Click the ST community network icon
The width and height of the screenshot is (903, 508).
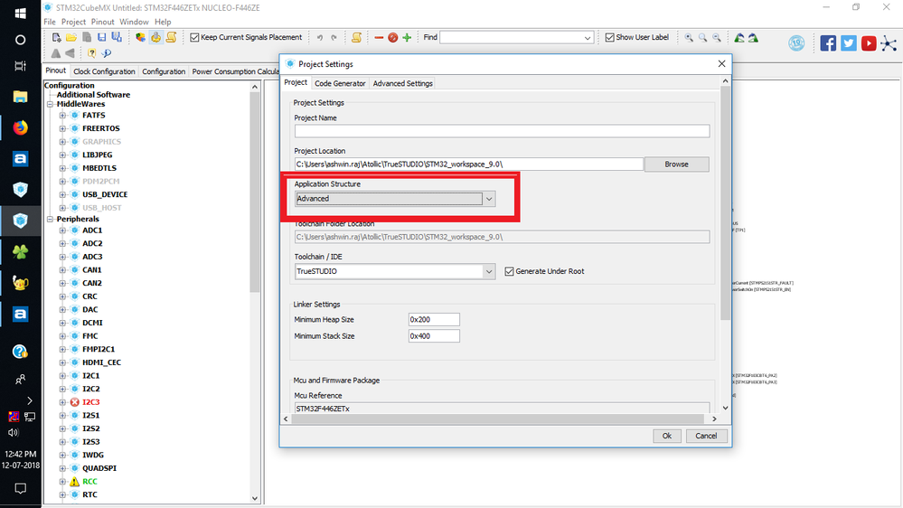click(x=889, y=43)
